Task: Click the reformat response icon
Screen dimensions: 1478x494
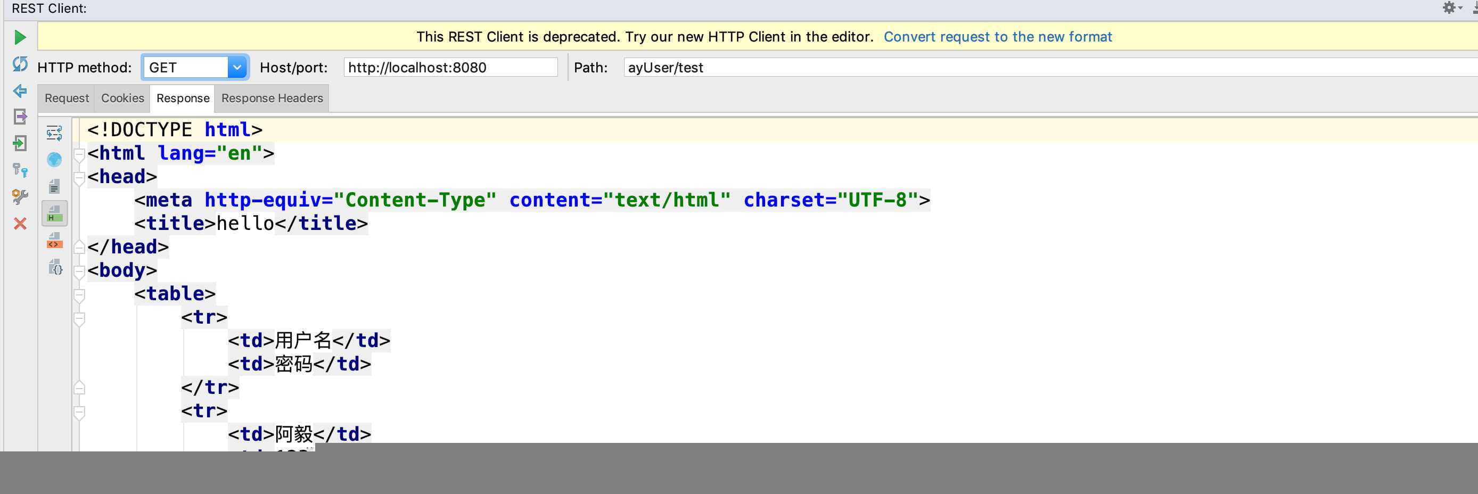Action: point(54,133)
